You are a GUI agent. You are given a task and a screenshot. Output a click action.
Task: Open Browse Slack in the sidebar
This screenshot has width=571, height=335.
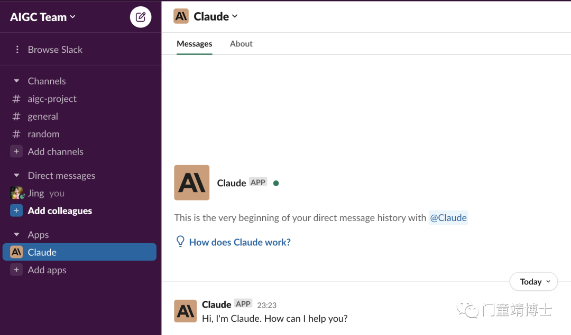pos(55,50)
